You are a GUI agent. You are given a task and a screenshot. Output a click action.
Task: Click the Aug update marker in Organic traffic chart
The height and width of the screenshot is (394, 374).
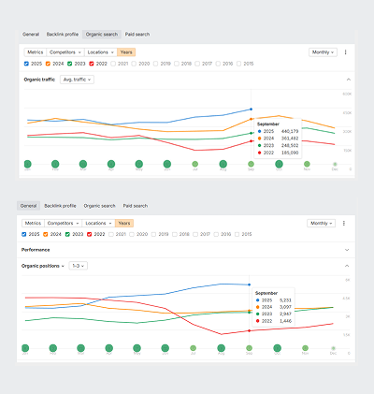[223, 164]
